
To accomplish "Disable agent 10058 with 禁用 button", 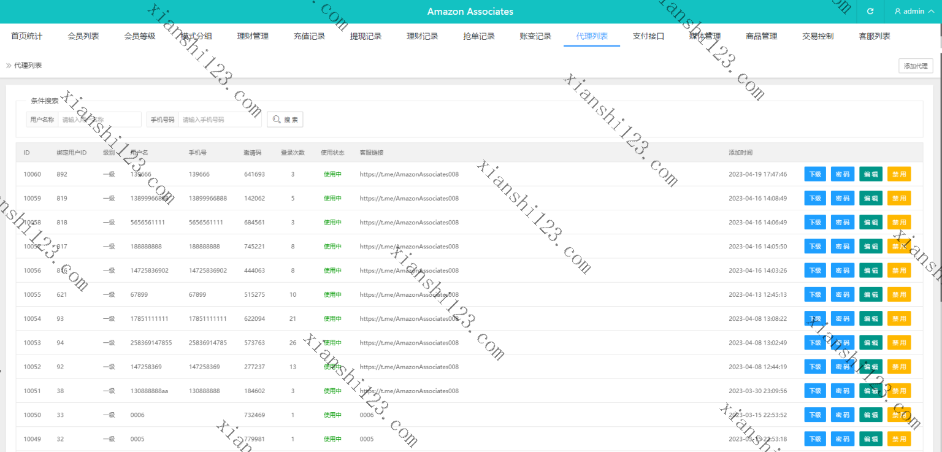I will click(899, 222).
